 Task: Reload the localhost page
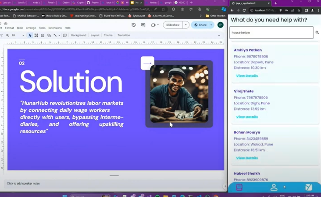click(x=244, y=10)
